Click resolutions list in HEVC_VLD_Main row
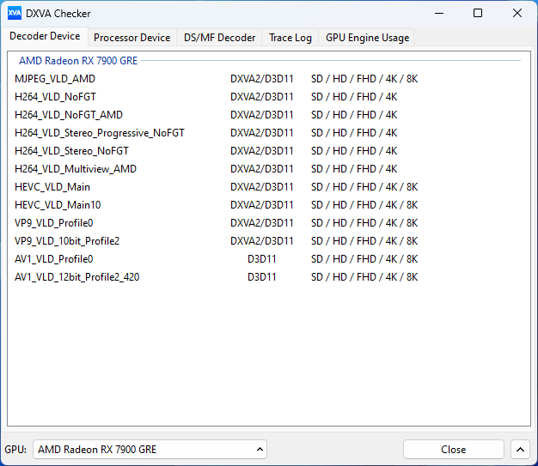538x466 pixels. click(x=364, y=187)
